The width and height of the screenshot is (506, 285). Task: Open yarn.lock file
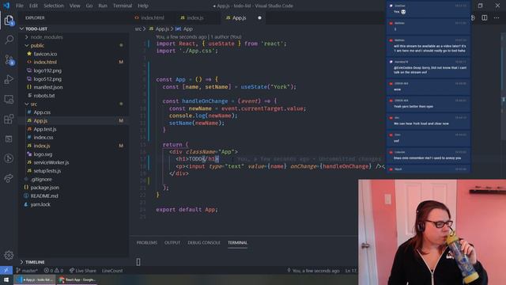(74, 204)
